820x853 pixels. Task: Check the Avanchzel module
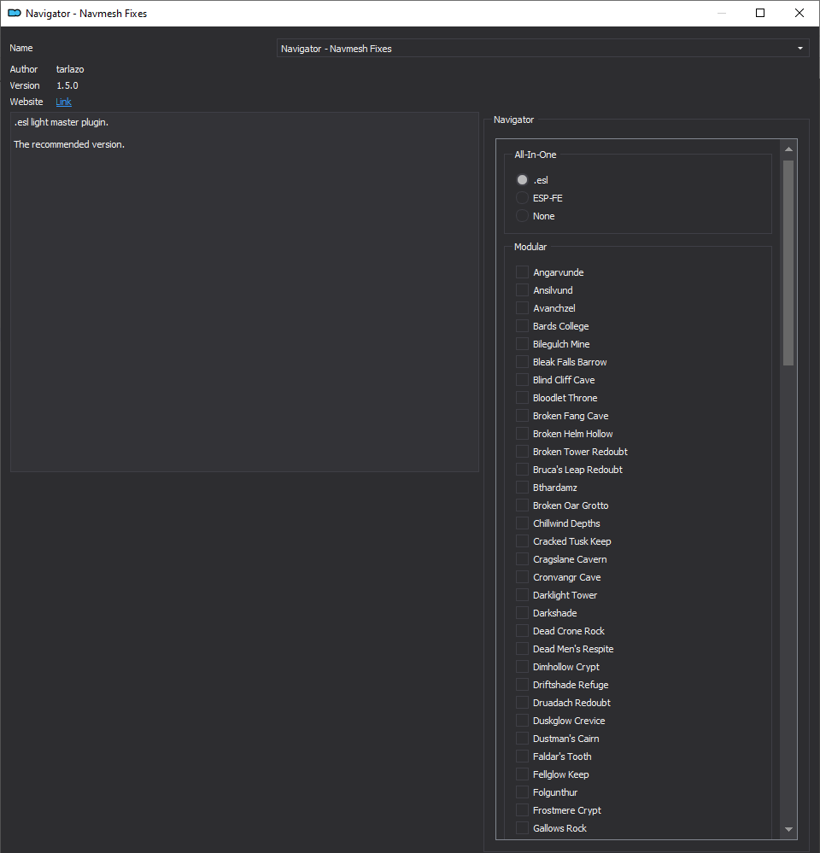[x=522, y=308]
